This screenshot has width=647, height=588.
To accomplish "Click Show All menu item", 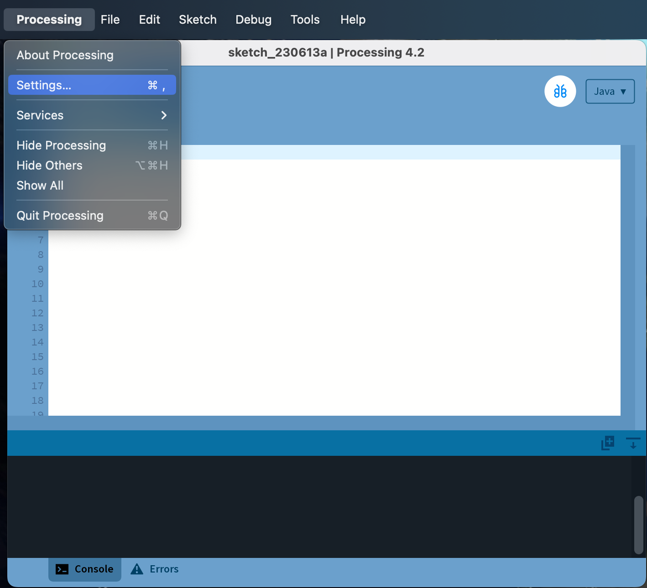I will tap(40, 186).
